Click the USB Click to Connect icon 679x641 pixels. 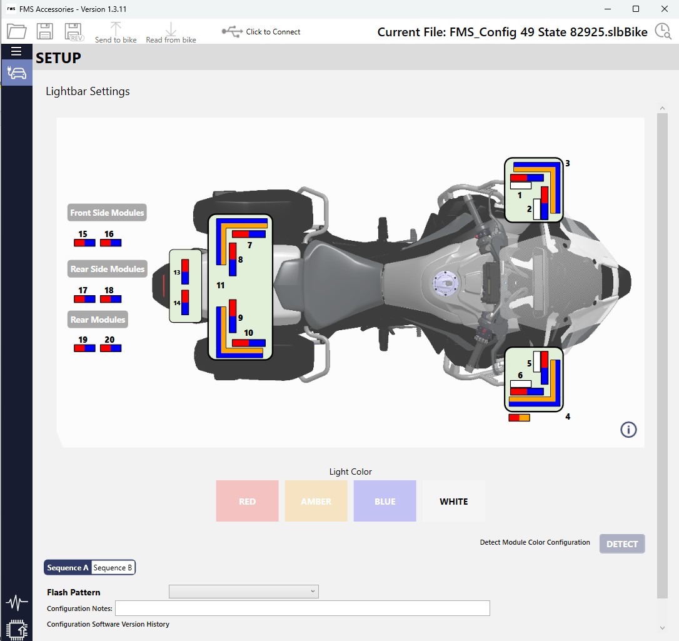[x=233, y=32]
